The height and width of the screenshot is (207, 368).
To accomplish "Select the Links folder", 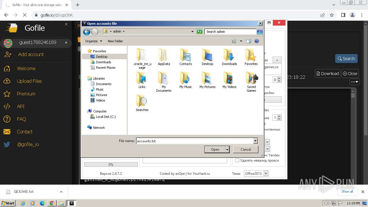I will pos(142,80).
